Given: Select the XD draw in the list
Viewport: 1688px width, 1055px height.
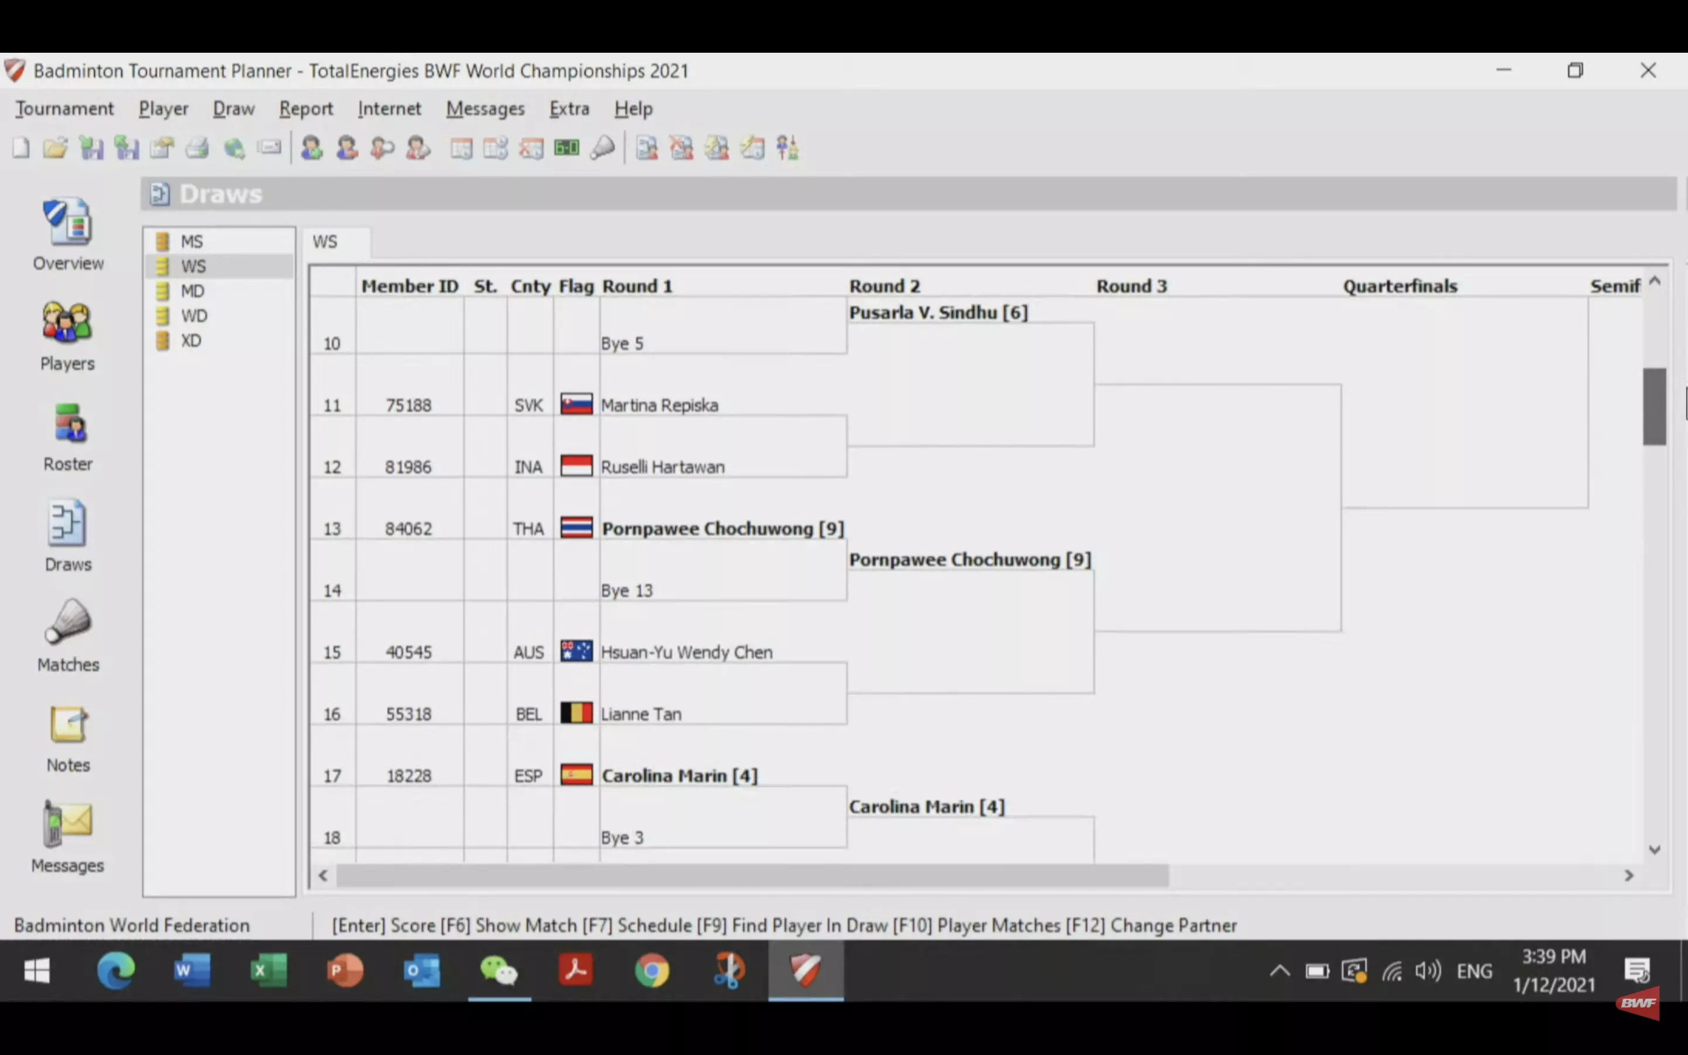Looking at the screenshot, I should click(x=191, y=341).
